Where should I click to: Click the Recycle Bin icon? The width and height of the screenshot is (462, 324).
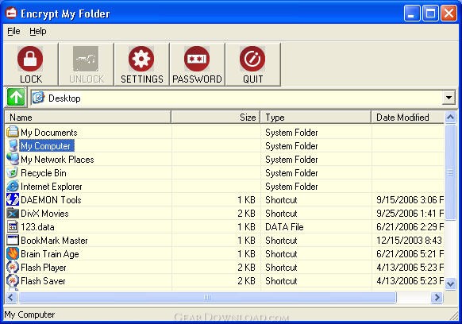(13, 172)
